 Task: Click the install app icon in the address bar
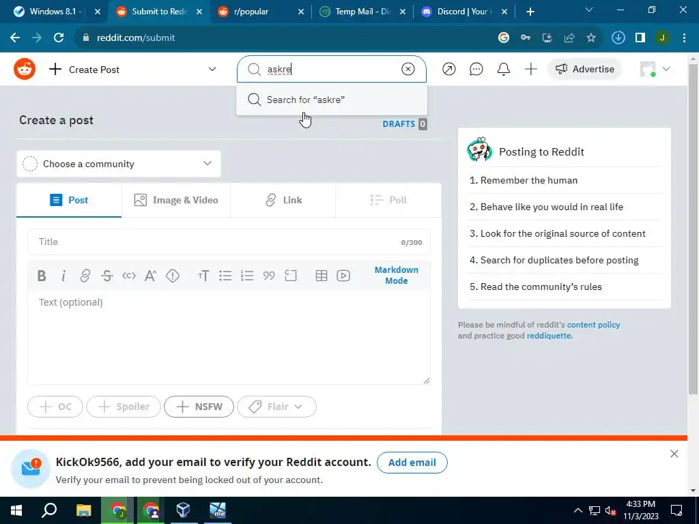coord(547,38)
